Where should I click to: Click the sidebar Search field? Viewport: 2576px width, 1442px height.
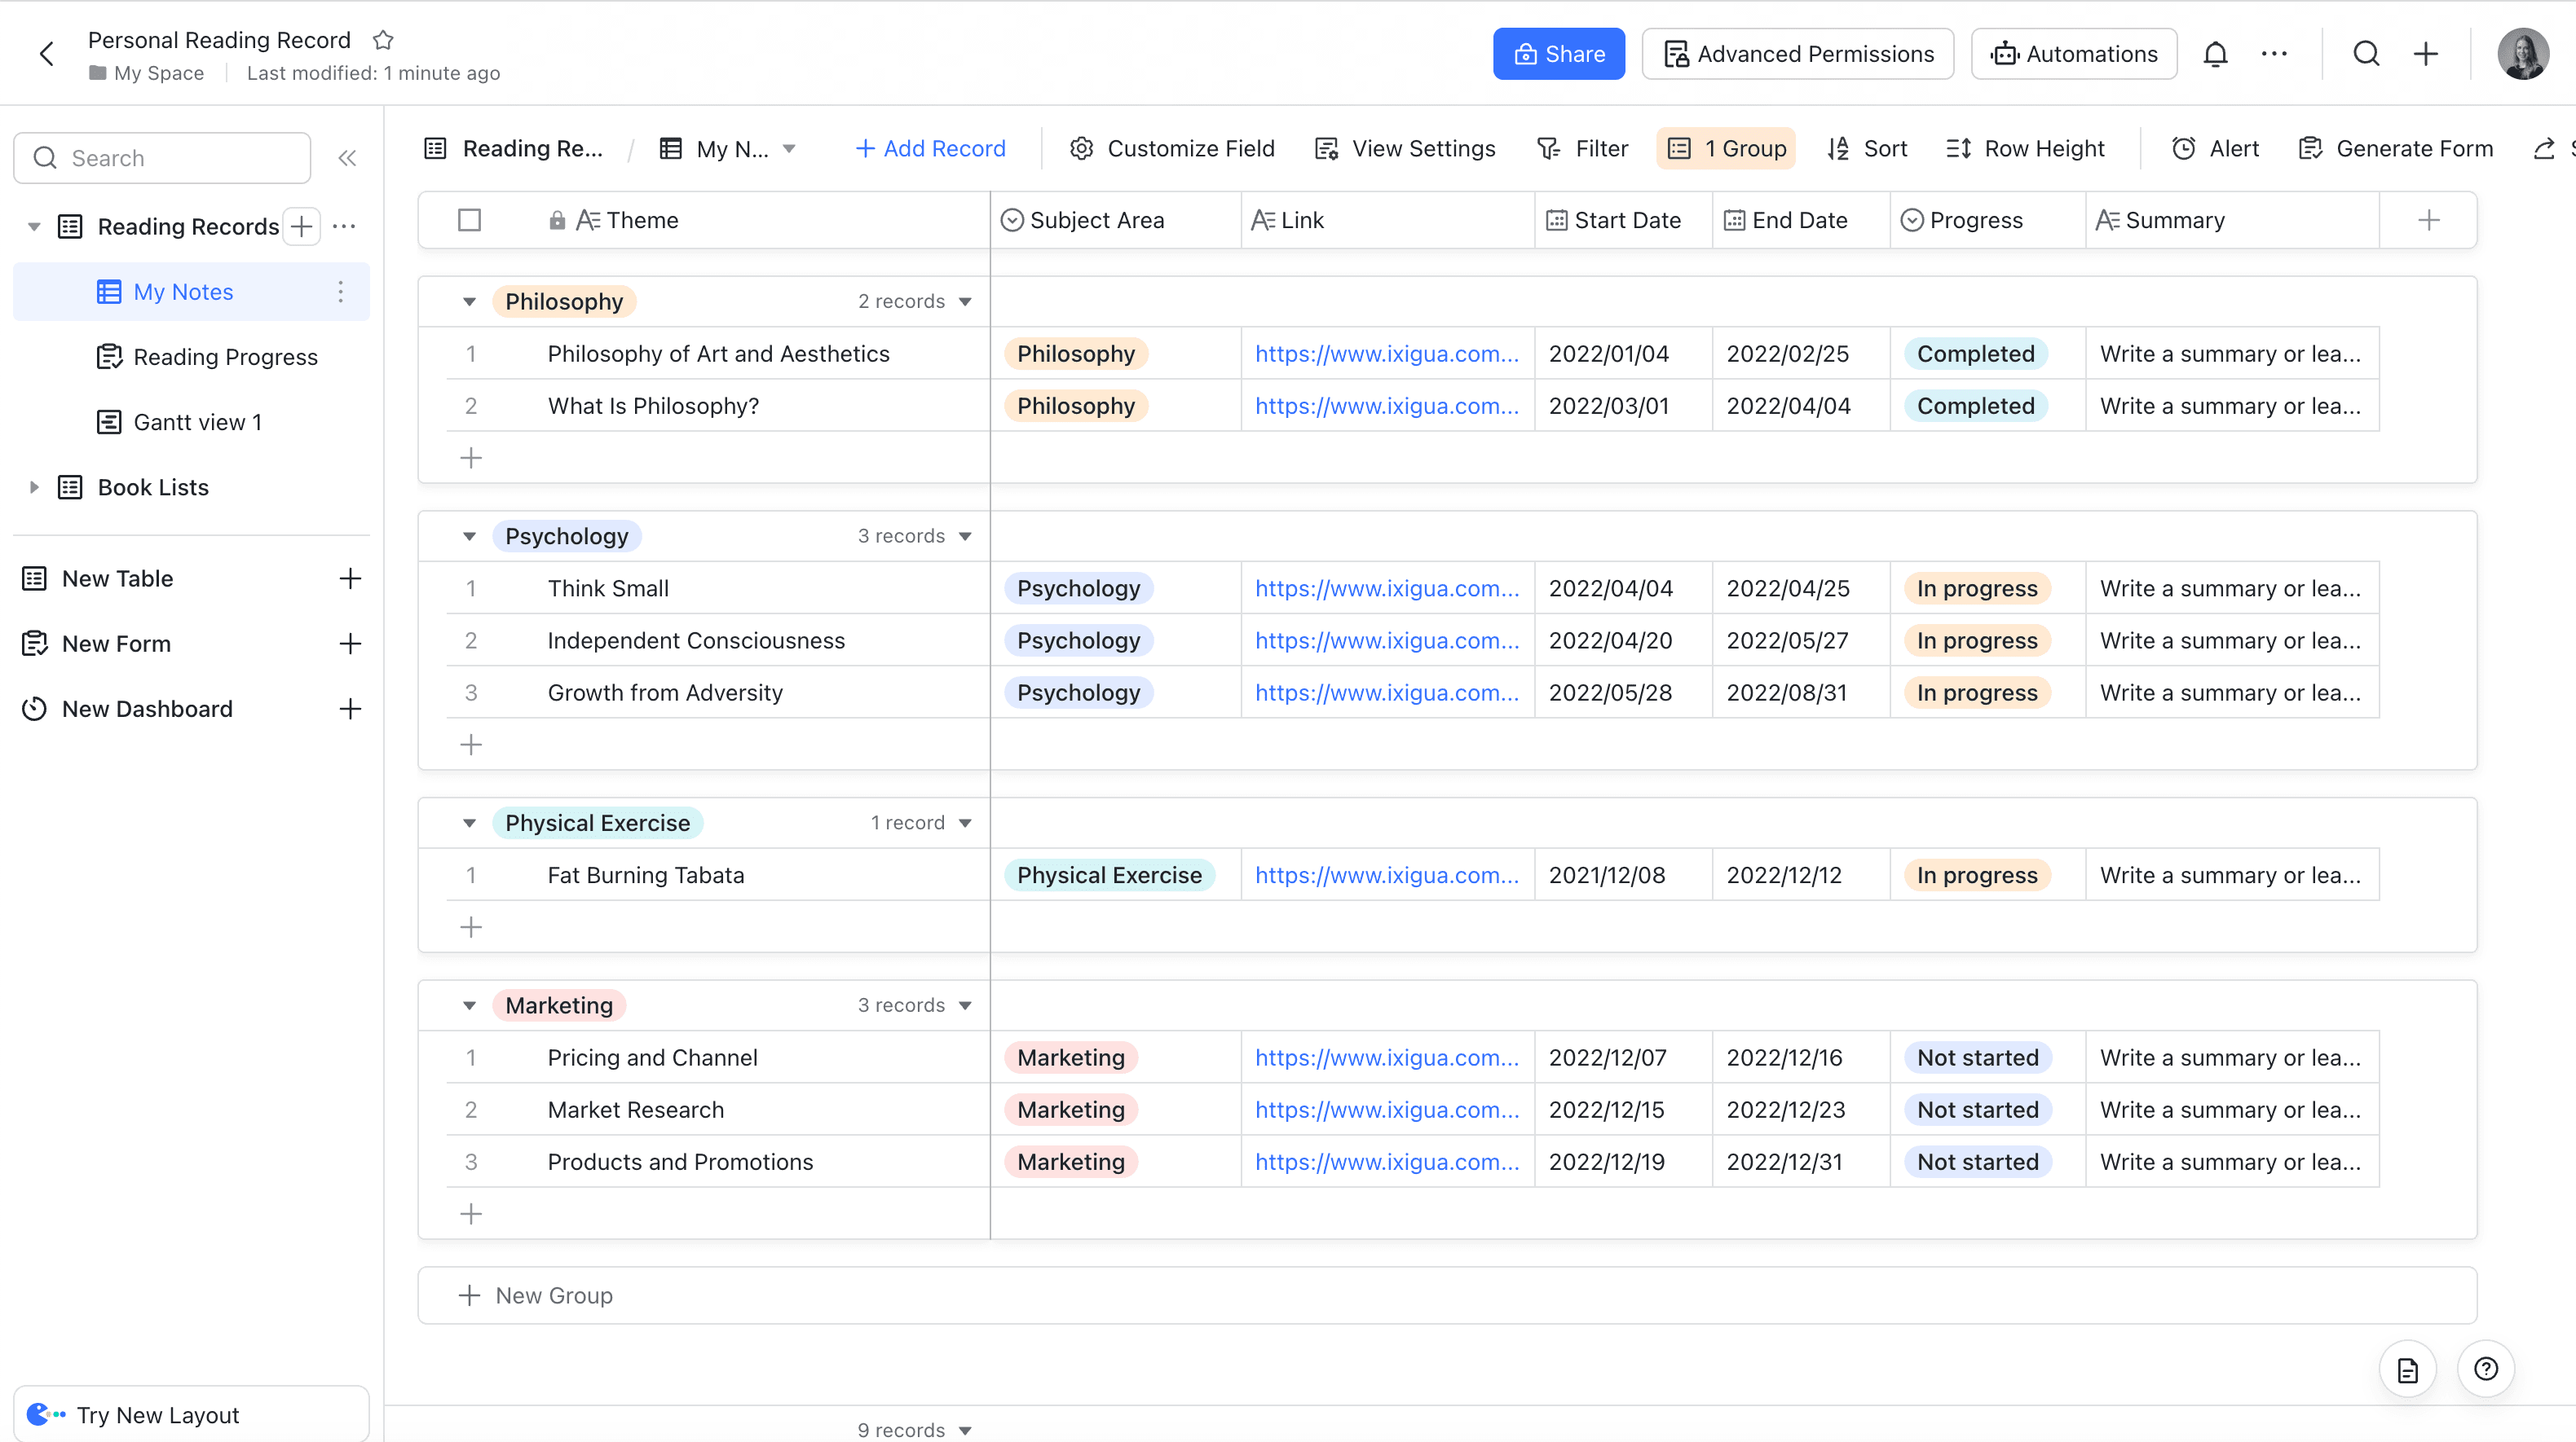pyautogui.click(x=163, y=158)
